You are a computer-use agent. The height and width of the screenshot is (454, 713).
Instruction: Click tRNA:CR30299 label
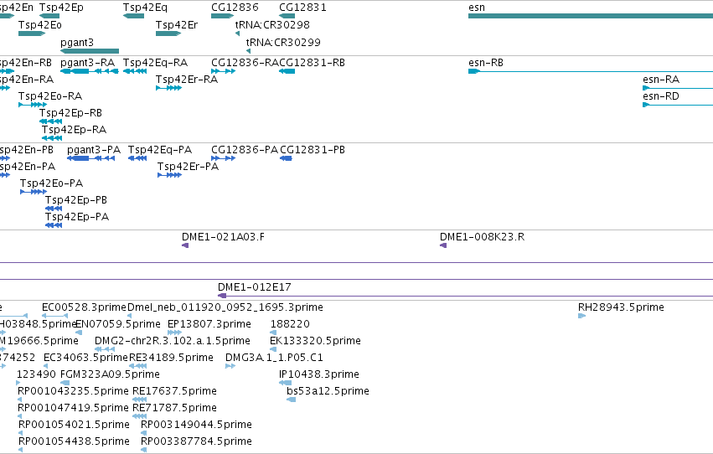click(283, 42)
